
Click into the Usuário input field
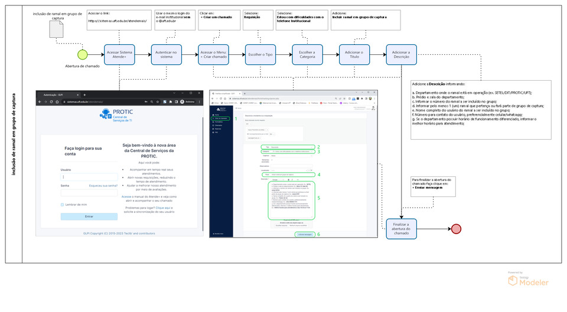pyautogui.click(x=89, y=176)
